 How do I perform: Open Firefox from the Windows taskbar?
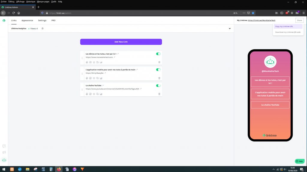click(x=59, y=169)
